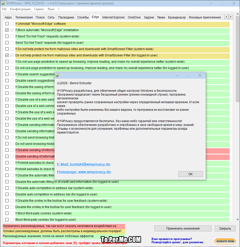Open the Сервис menu
This screenshot has height=247, width=240.
tap(39, 9)
